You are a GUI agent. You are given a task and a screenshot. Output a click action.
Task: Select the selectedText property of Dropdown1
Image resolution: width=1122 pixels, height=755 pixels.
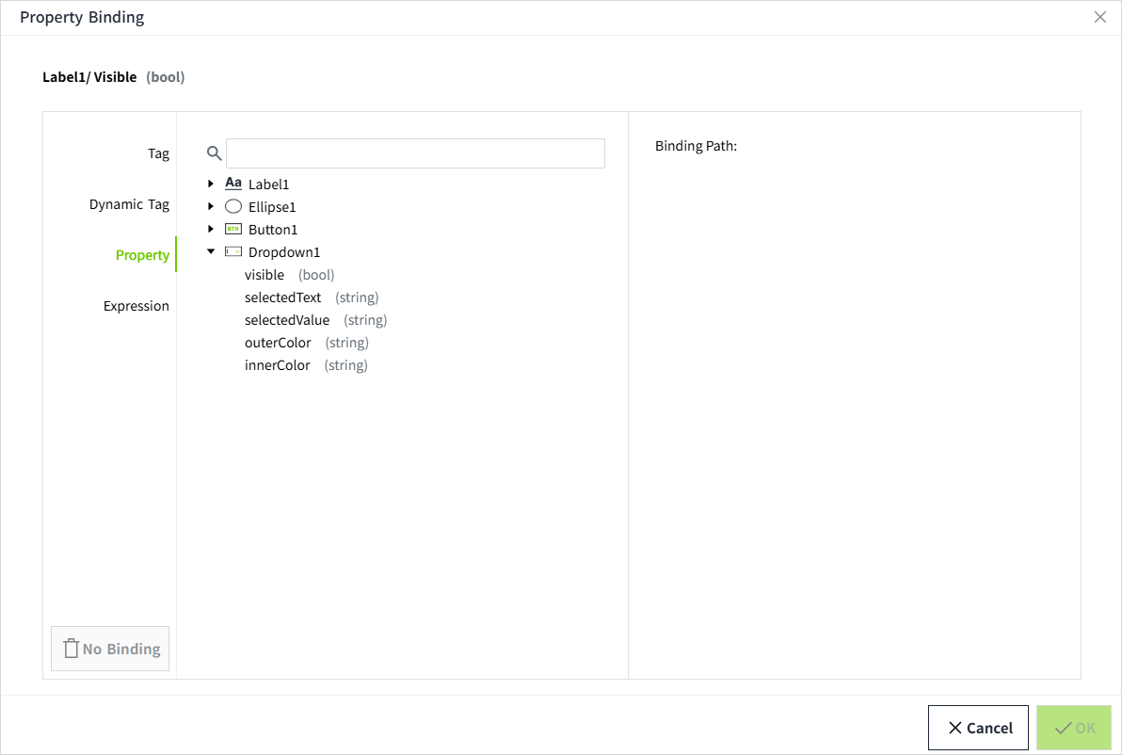tap(283, 297)
